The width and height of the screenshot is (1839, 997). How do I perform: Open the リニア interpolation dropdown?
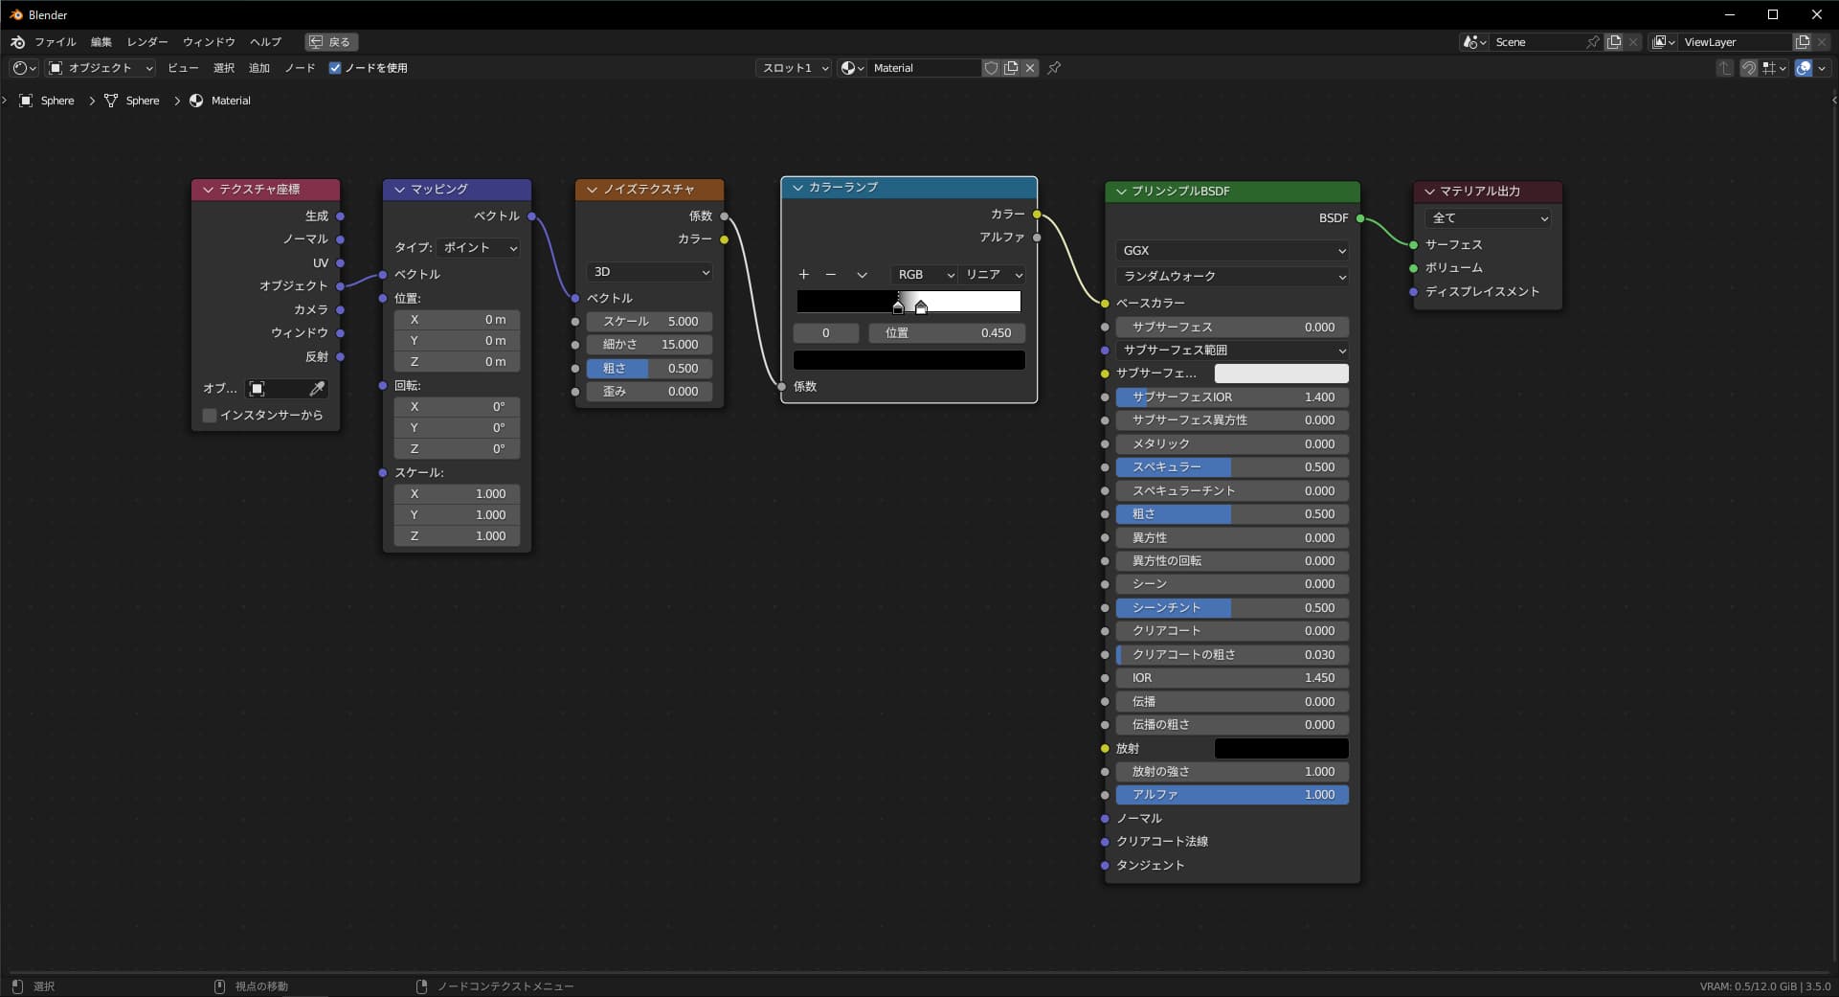pos(992,275)
